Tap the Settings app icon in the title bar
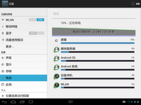Screen dimensions: 141x105 [x=5, y=4]
